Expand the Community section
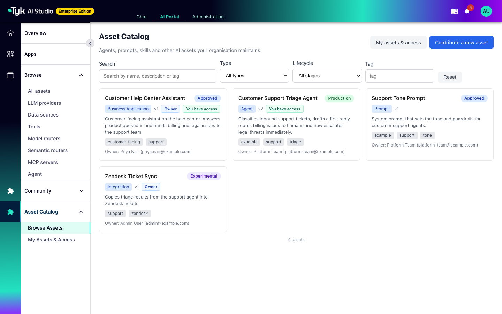 coord(81,191)
